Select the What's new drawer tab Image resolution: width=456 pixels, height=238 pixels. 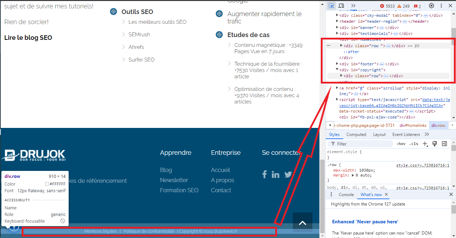[371, 195]
